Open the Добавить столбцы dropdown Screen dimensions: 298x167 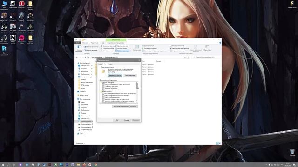[149, 48]
